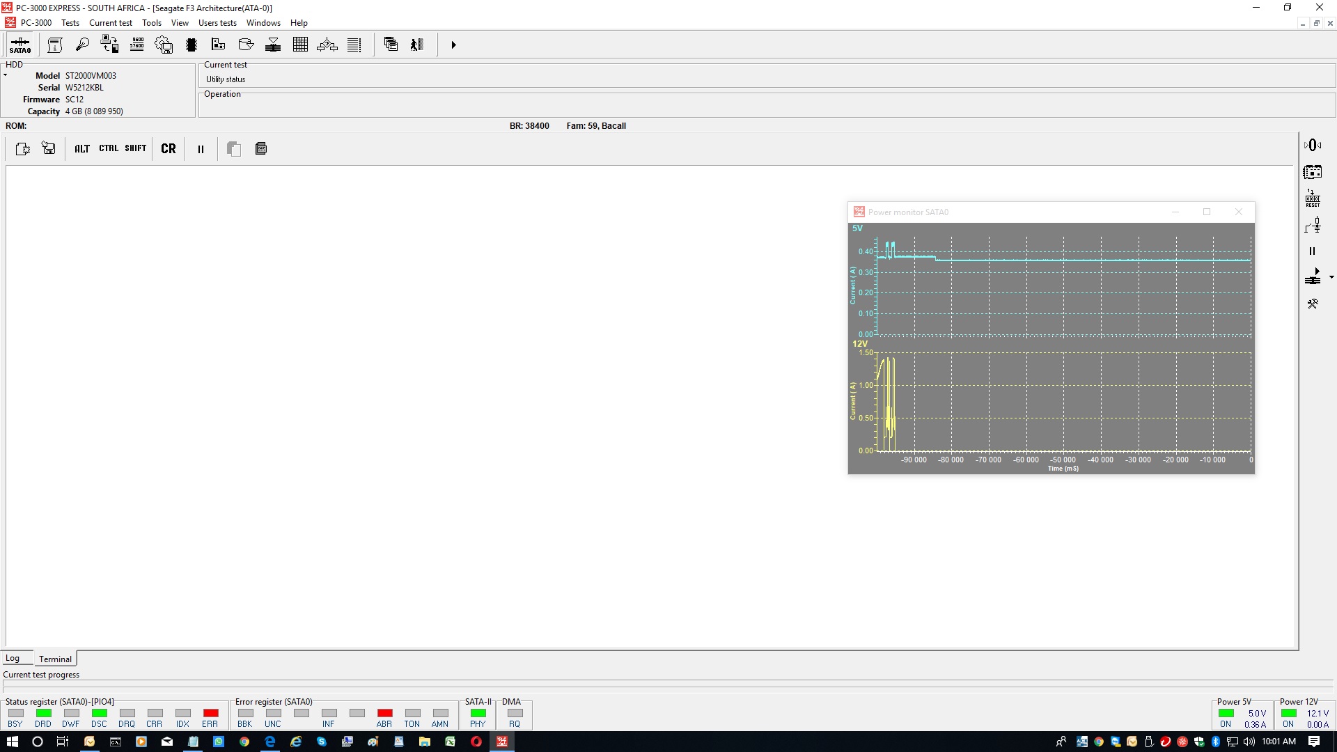Click the exit running-man icon
Viewport: 1337px width, 752px height.
coord(417,45)
